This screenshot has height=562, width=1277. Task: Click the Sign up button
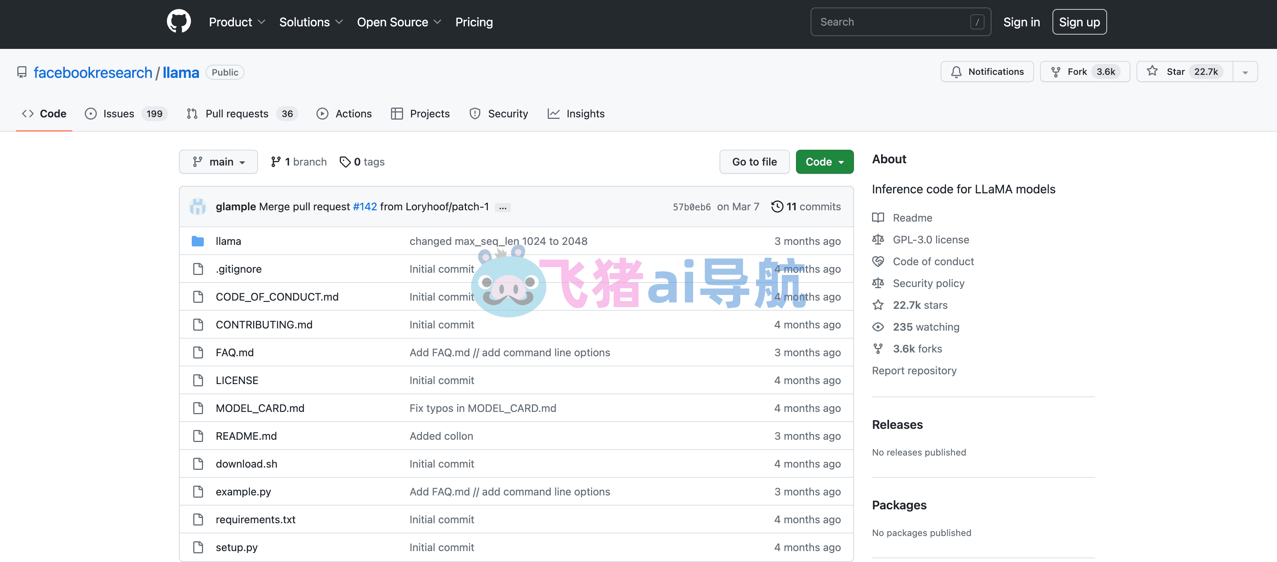coord(1079,22)
